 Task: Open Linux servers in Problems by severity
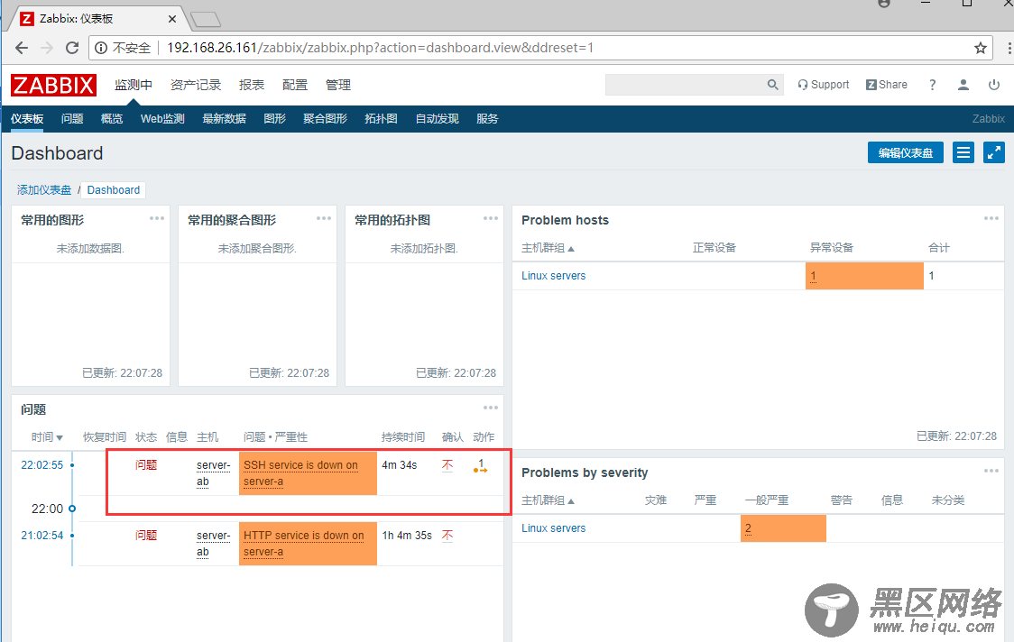click(x=554, y=528)
